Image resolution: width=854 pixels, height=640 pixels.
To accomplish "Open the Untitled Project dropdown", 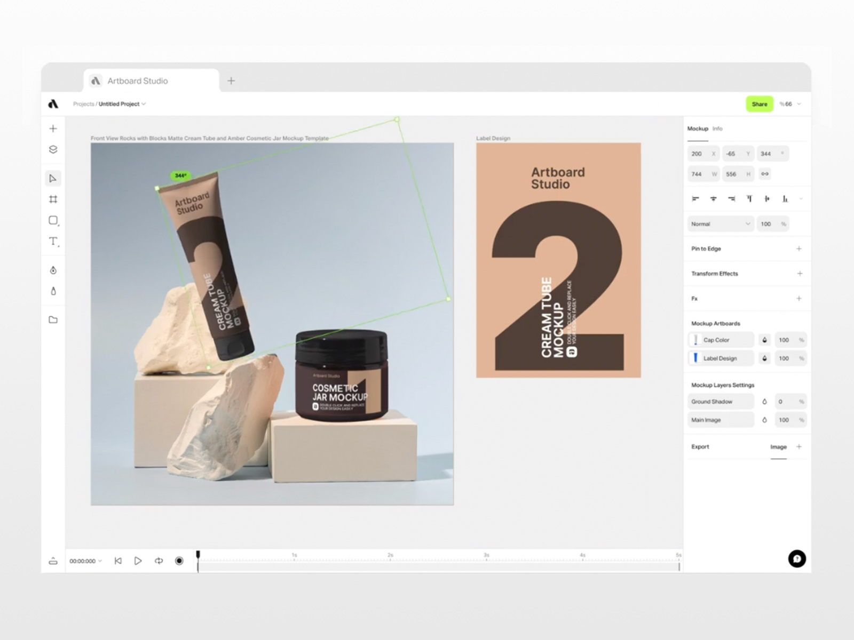I will point(122,104).
